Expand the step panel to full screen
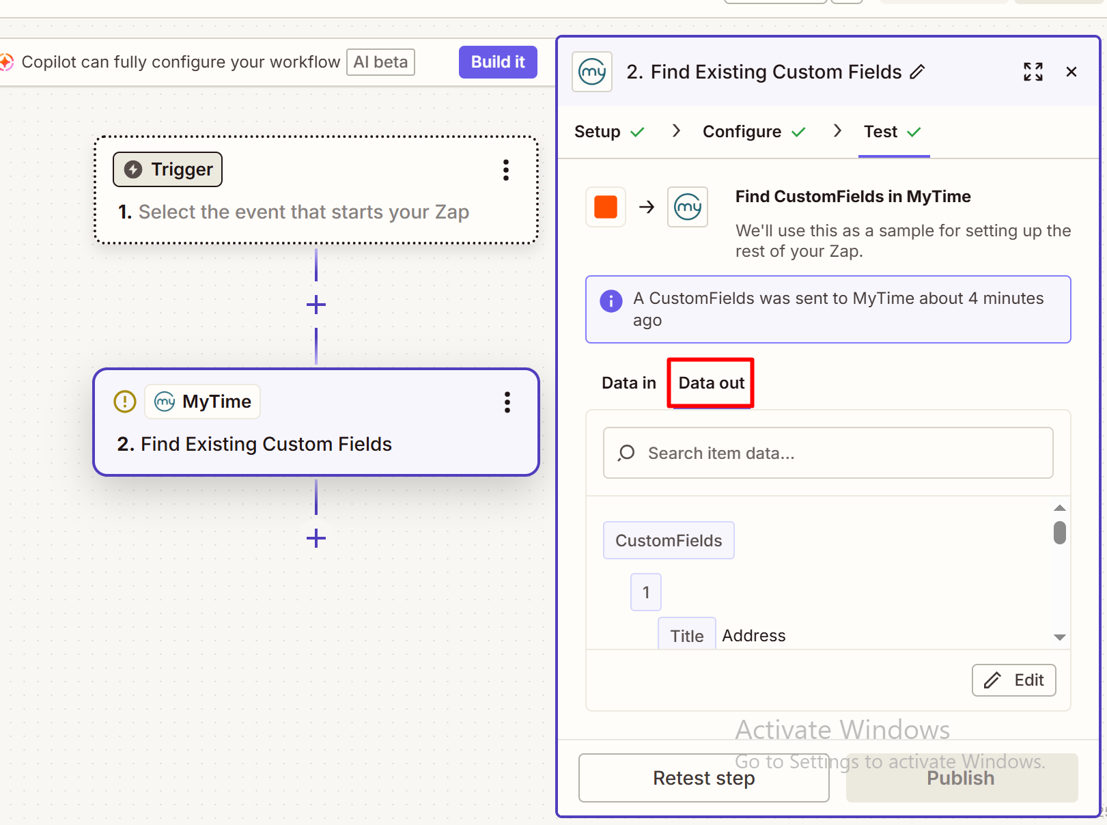This screenshot has width=1107, height=825. 1033,72
